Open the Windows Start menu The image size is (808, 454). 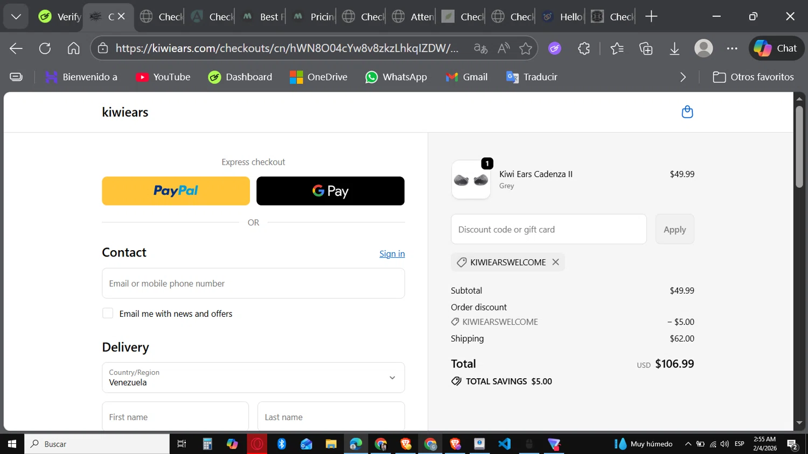point(12,444)
